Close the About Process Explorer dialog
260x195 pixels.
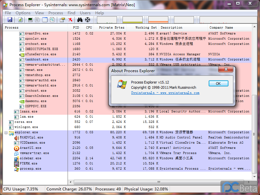tap(226, 69)
